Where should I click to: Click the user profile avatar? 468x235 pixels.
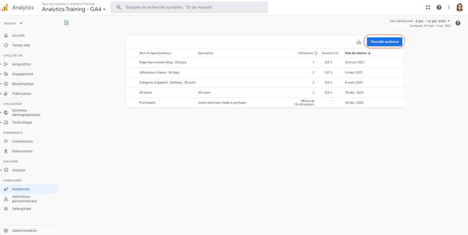460,7
